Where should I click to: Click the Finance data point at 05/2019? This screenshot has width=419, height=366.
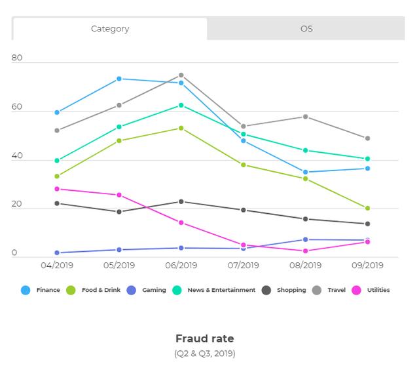coord(119,79)
